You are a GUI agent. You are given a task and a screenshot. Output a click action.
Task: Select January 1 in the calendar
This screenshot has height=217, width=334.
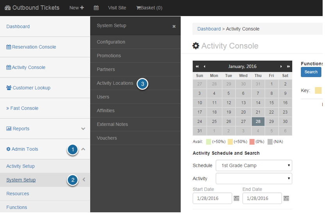click(x=271, y=84)
